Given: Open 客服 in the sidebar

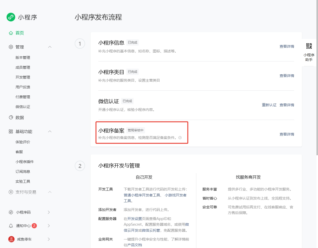Looking at the screenshot, I should [19, 152].
